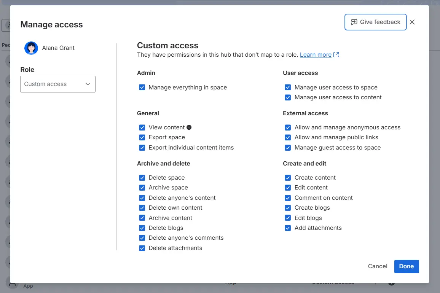440x293 pixels.
Task: Uncheck Manage everything in space
Action: tap(142, 88)
